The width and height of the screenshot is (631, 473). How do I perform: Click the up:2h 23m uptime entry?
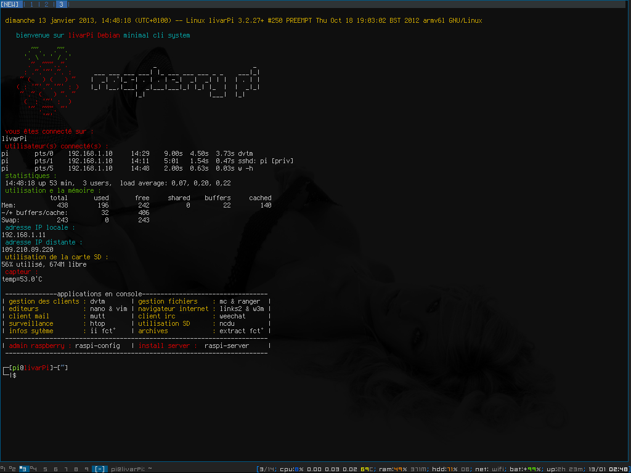(565, 469)
